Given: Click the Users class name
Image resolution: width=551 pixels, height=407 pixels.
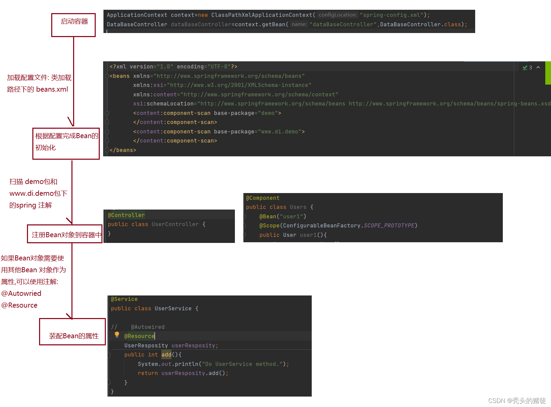Looking at the screenshot, I should point(298,207).
